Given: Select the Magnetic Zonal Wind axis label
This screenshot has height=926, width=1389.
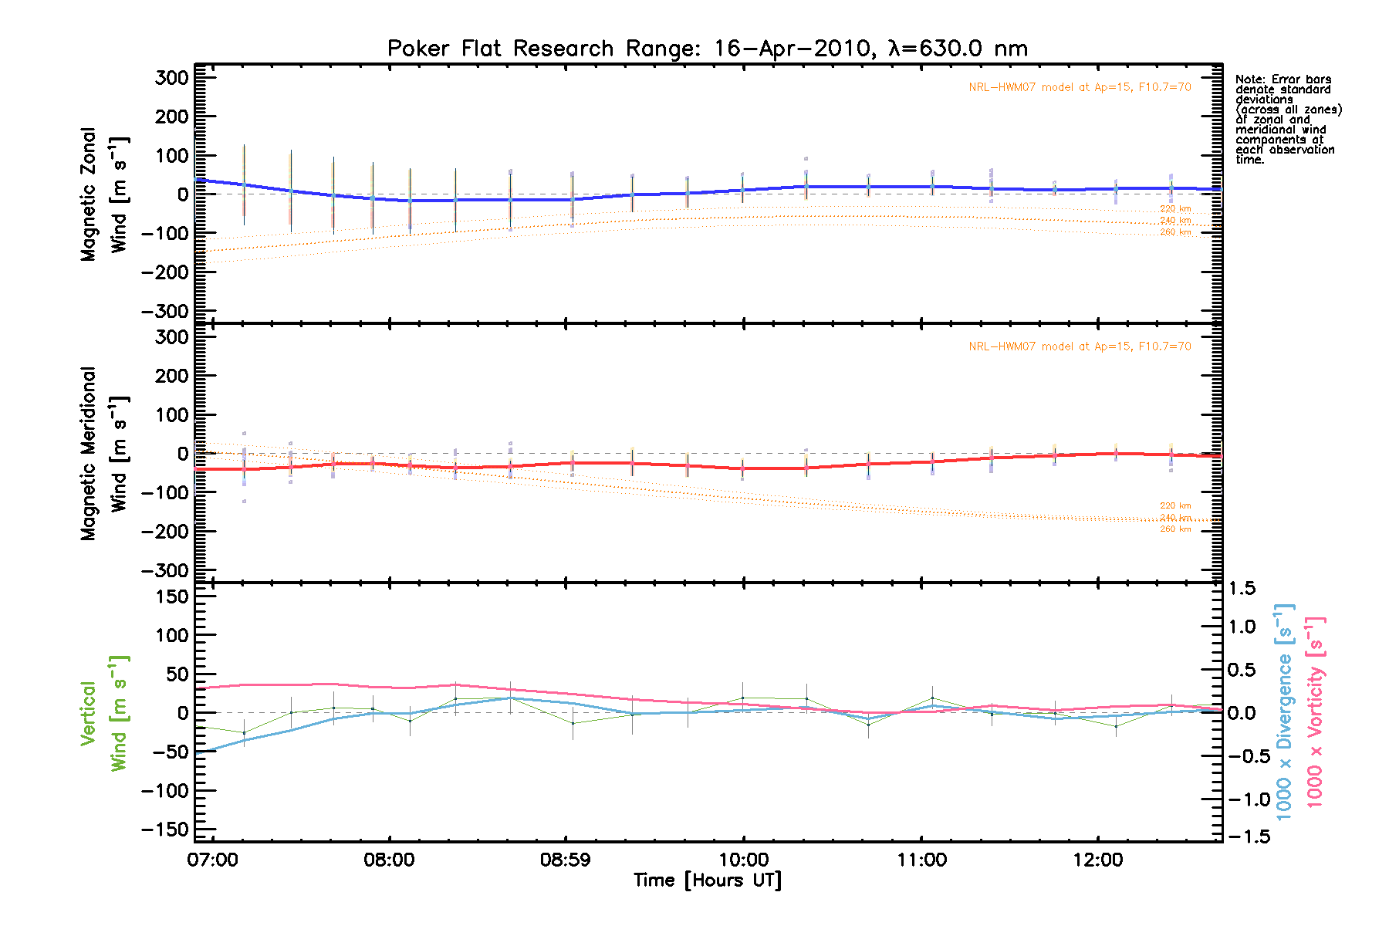Looking at the screenshot, I should point(103,194).
